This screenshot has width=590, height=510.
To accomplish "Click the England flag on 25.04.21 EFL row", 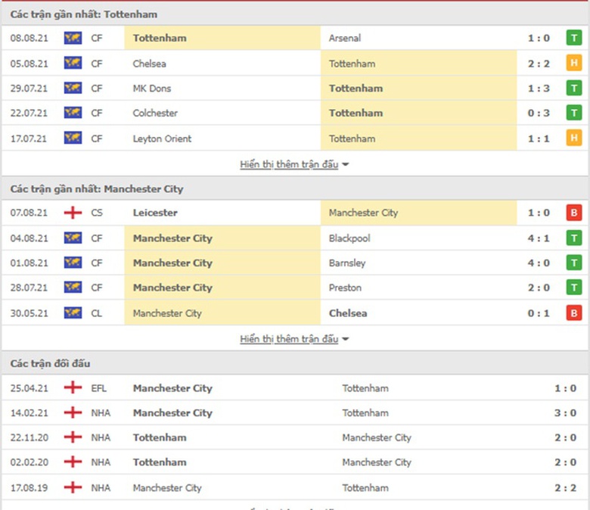I will click(73, 388).
